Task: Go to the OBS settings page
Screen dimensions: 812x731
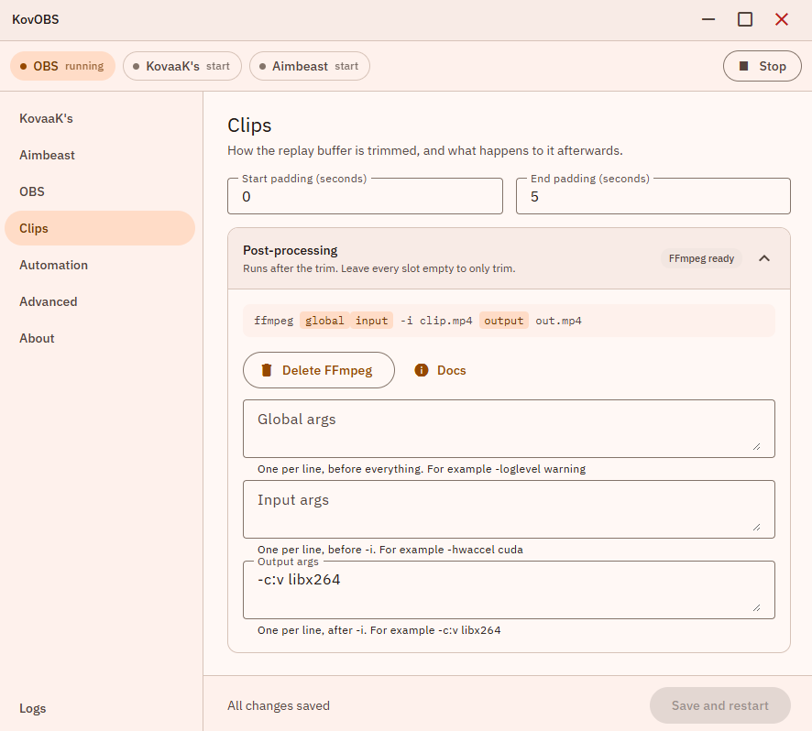Action: (99, 191)
